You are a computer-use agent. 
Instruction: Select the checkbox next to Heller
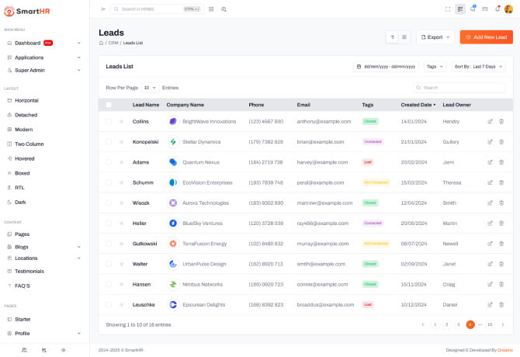click(x=109, y=223)
